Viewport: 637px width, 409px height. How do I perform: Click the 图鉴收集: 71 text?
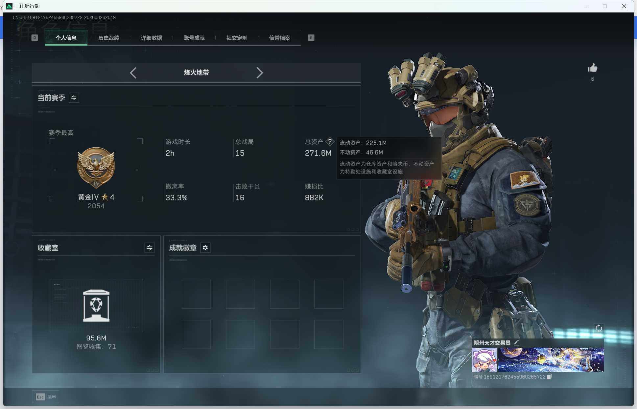[x=96, y=347]
